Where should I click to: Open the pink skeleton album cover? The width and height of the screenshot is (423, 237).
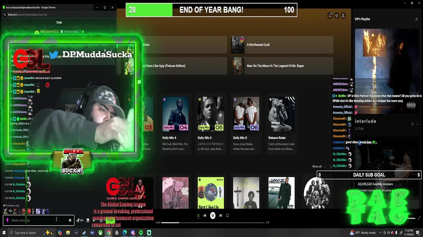[x=175, y=193]
